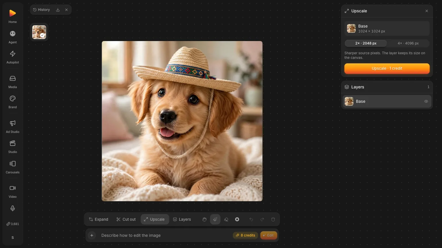Click the microphone icon in sidebar

[x=13, y=208]
